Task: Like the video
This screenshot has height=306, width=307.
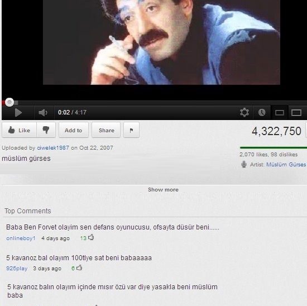Action: (19, 130)
